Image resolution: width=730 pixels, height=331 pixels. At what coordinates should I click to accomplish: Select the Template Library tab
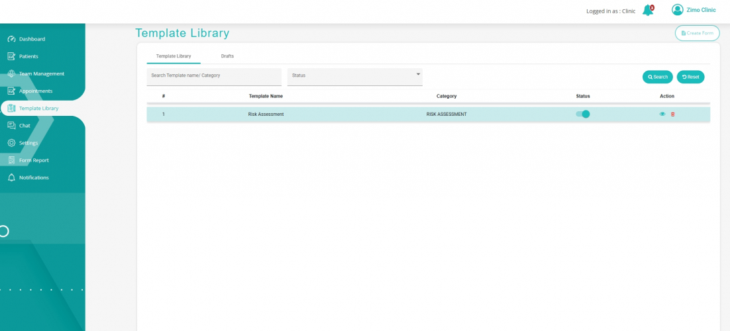tap(174, 56)
